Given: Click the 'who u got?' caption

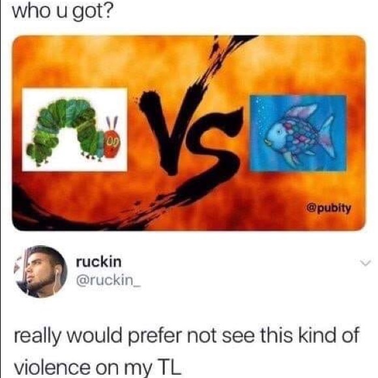Looking at the screenshot, I should [62, 12].
